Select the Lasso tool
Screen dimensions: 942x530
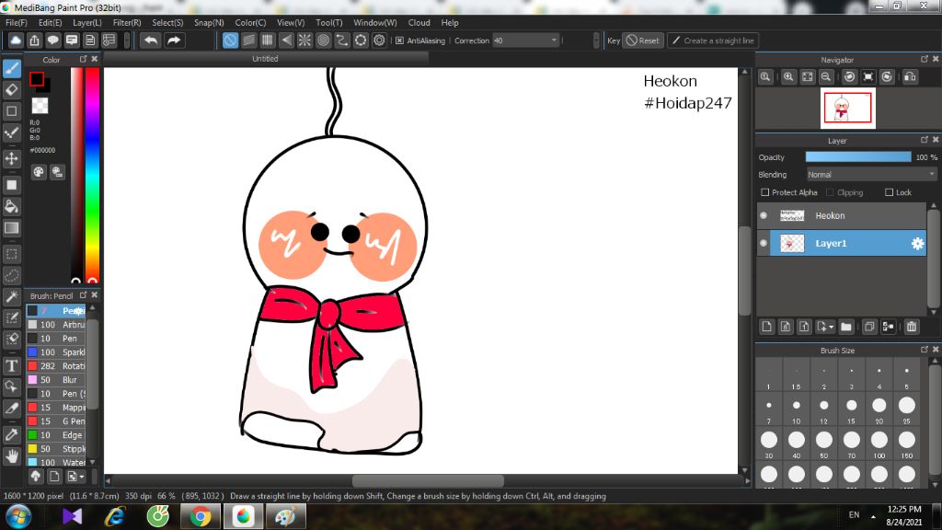(11, 275)
